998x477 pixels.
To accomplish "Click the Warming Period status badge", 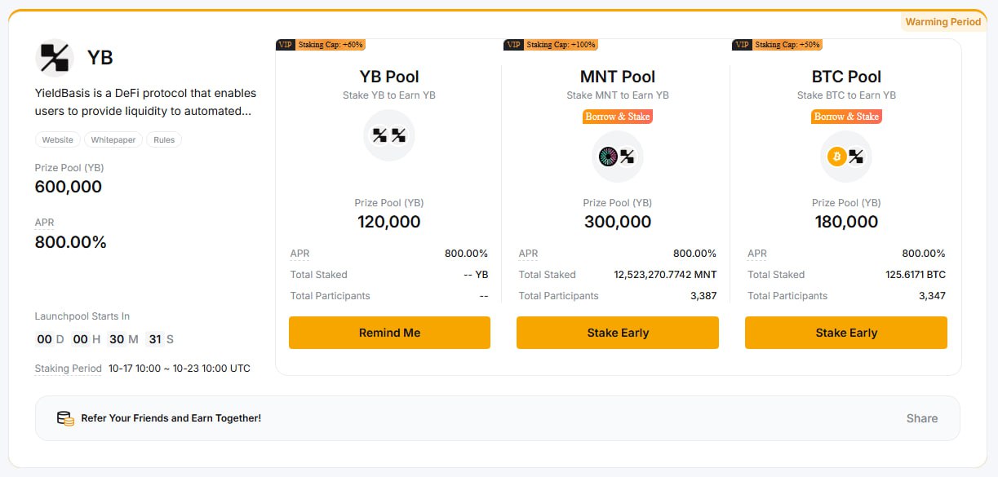I will [943, 22].
